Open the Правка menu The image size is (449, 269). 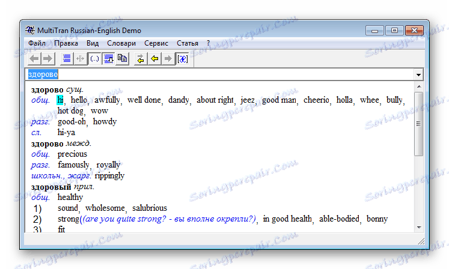click(66, 43)
